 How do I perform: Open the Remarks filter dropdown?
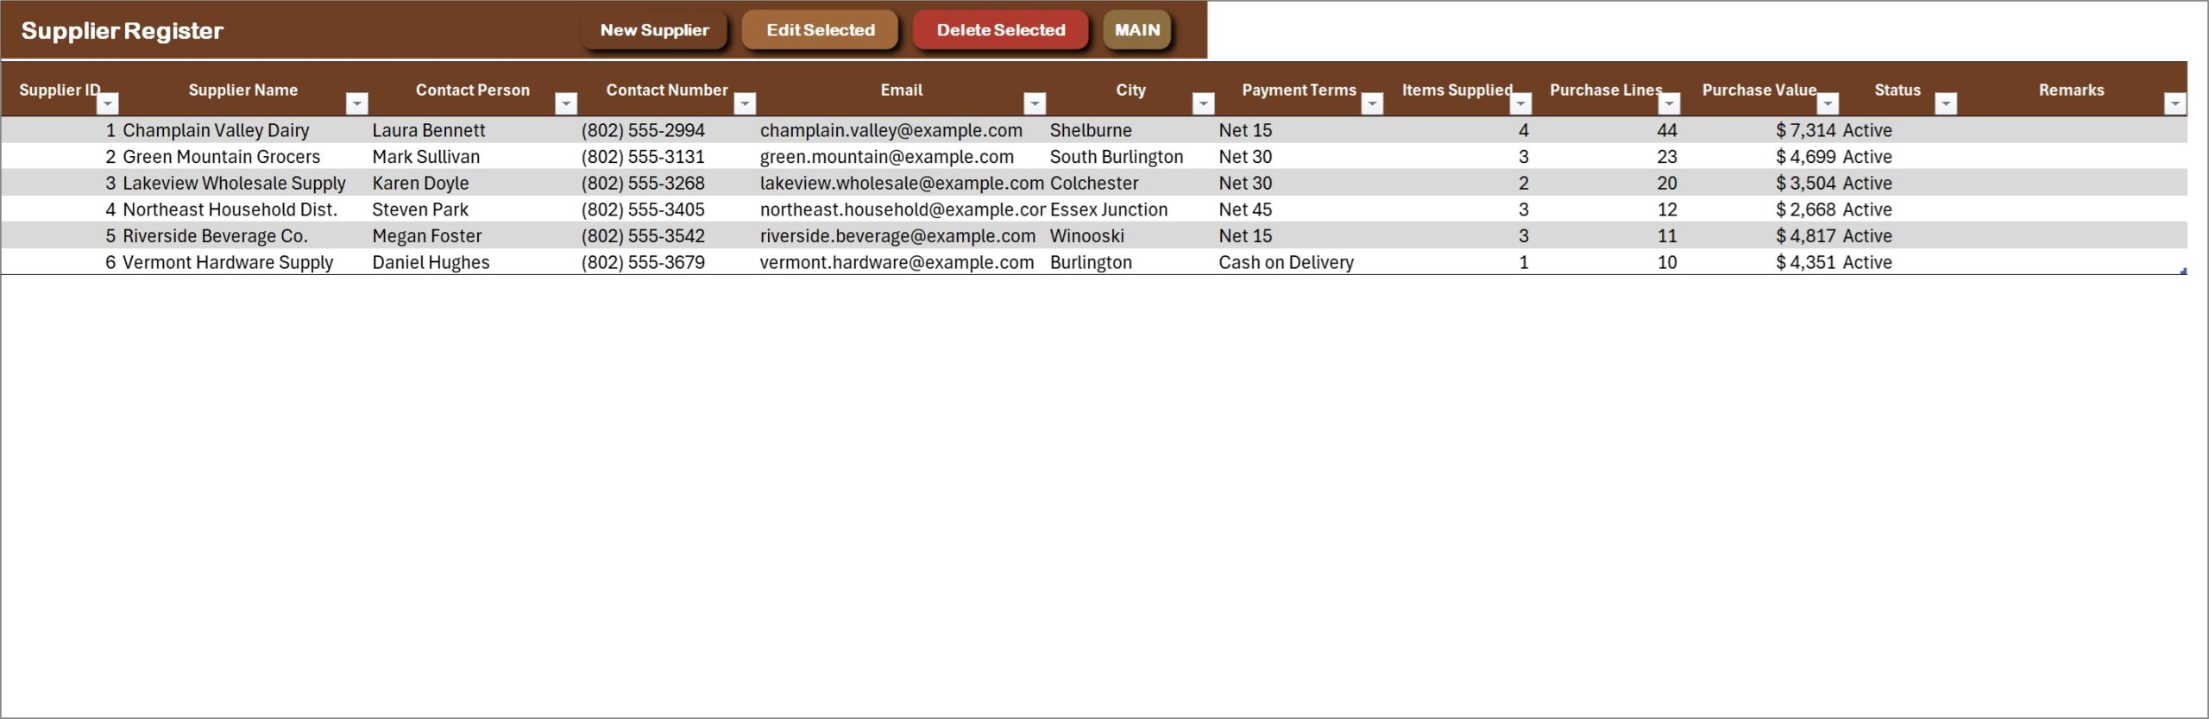2175,103
